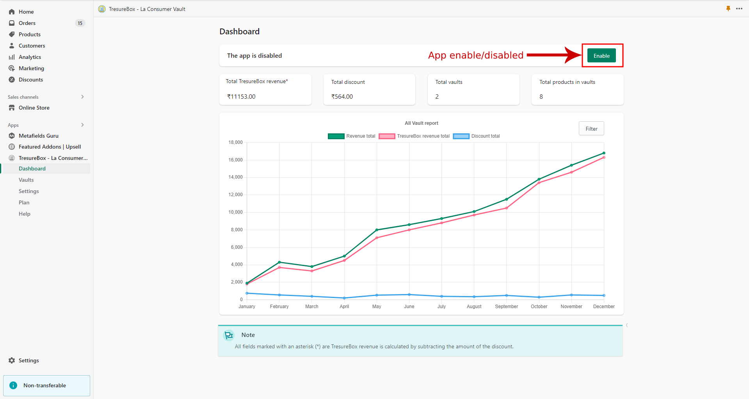Click the All Vault report title
749x399 pixels.
pos(422,123)
